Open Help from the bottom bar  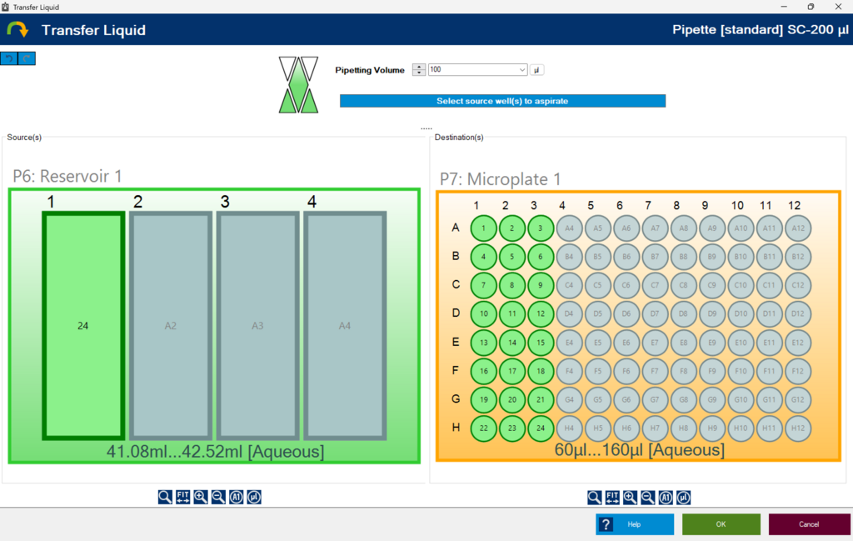[x=634, y=524]
